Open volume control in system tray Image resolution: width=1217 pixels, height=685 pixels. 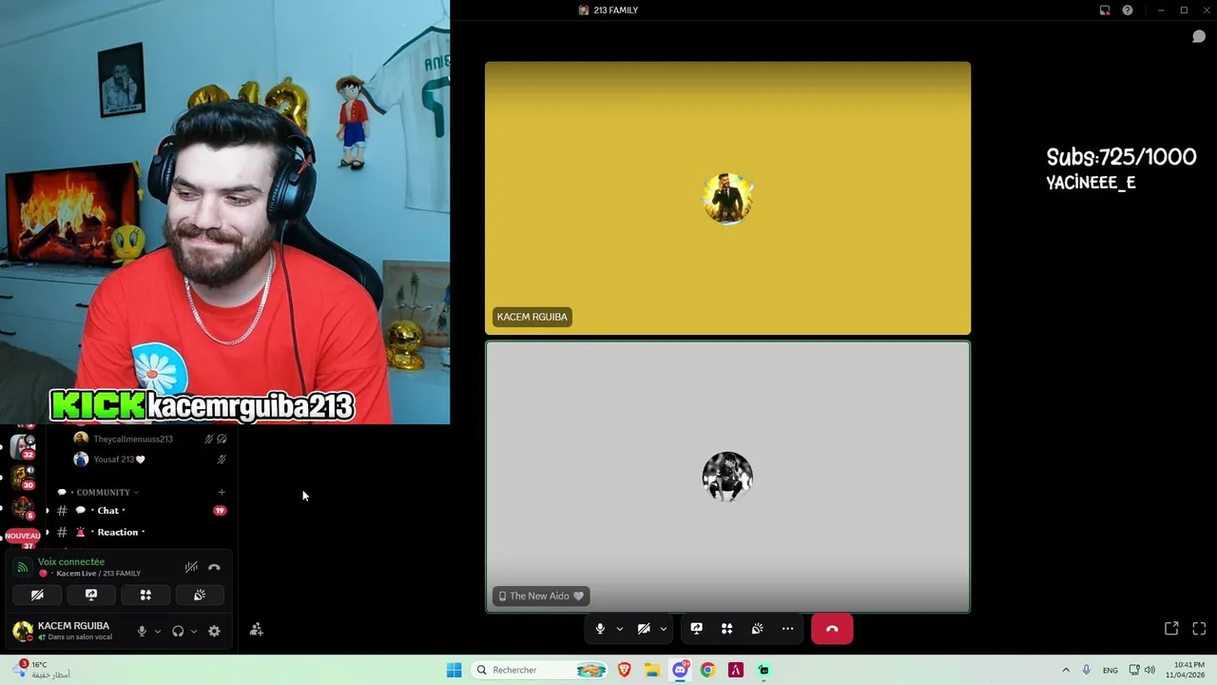click(1149, 670)
